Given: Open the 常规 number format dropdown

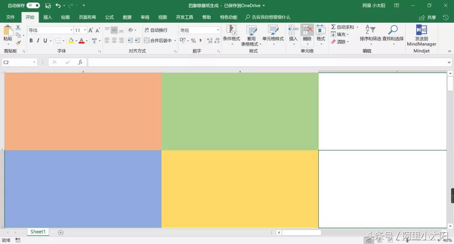Looking at the screenshot, I should coord(218,30).
